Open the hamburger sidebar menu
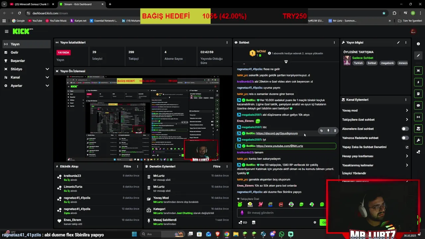 tap(6, 32)
